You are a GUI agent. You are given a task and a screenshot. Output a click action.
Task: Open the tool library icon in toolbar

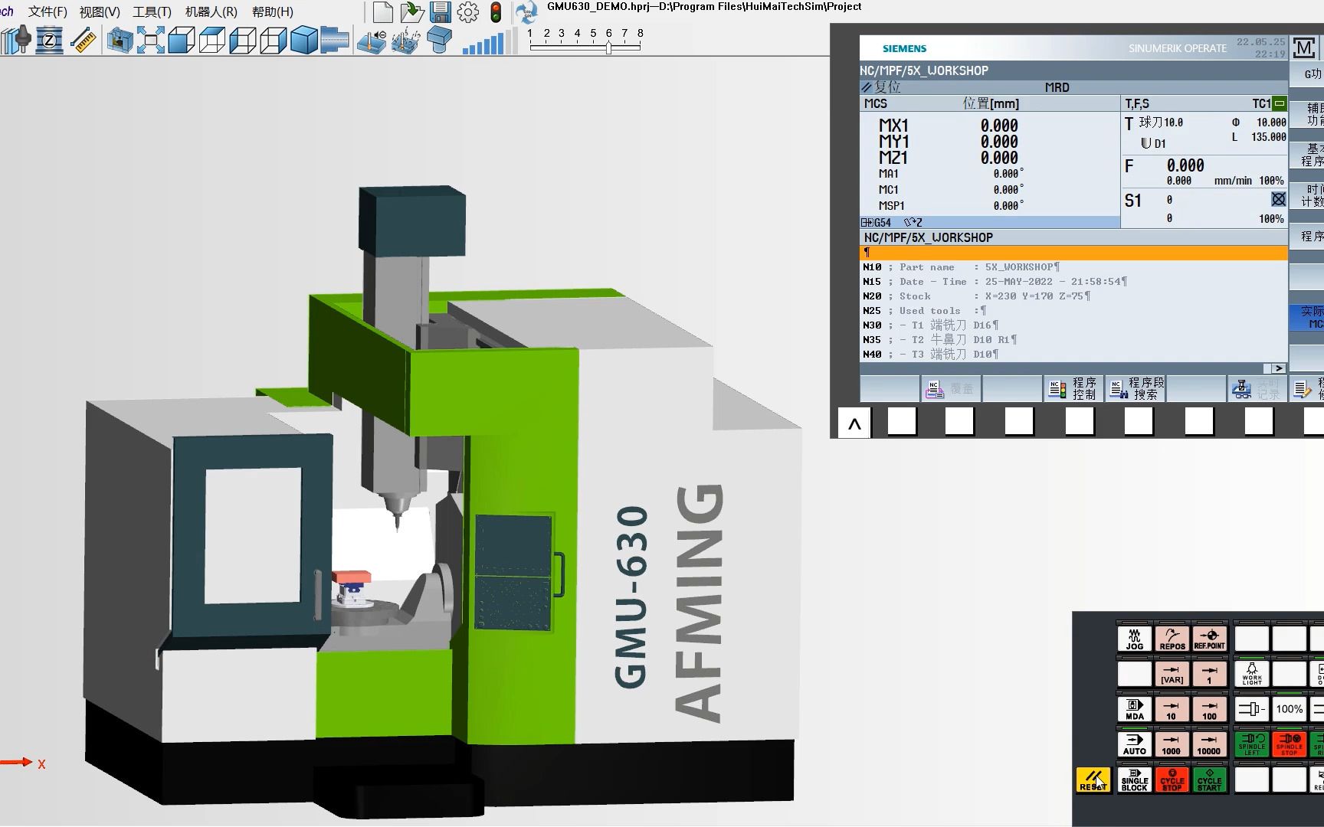tap(15, 40)
